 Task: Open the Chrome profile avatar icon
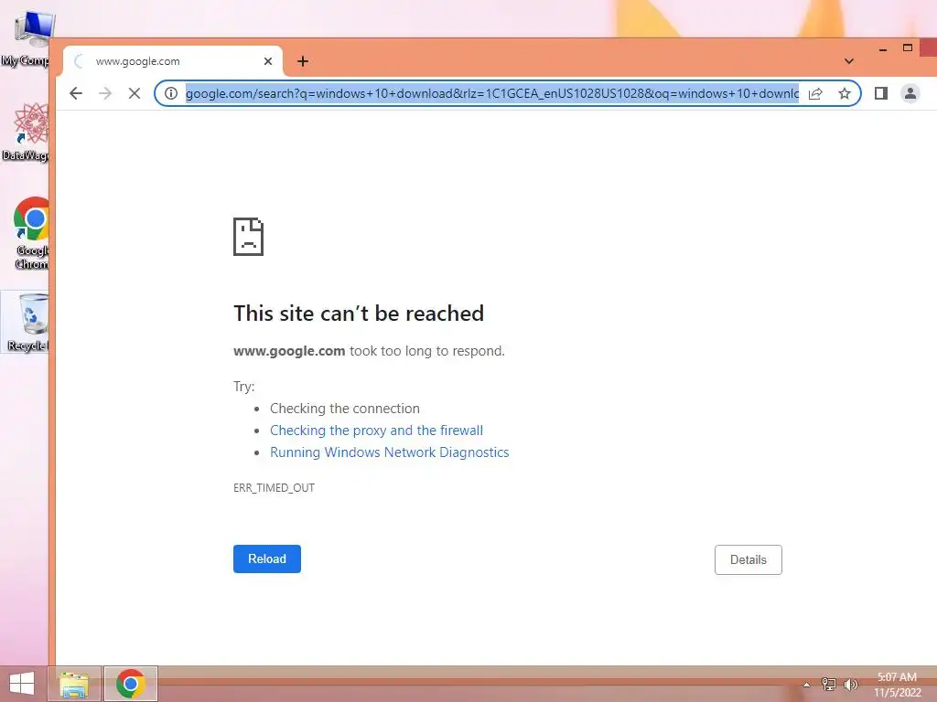pos(910,93)
